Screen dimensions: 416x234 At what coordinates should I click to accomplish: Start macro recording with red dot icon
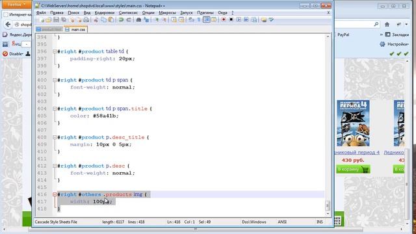coord(224,19)
